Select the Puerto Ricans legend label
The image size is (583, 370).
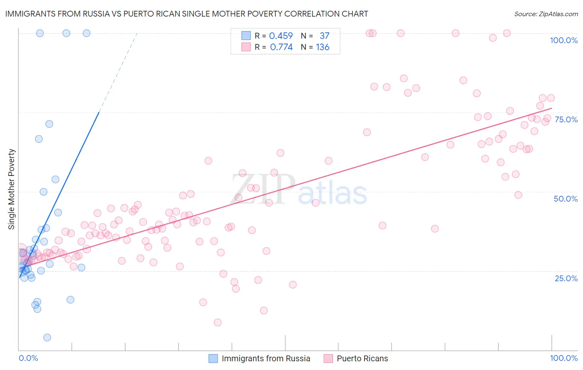tap(362, 358)
